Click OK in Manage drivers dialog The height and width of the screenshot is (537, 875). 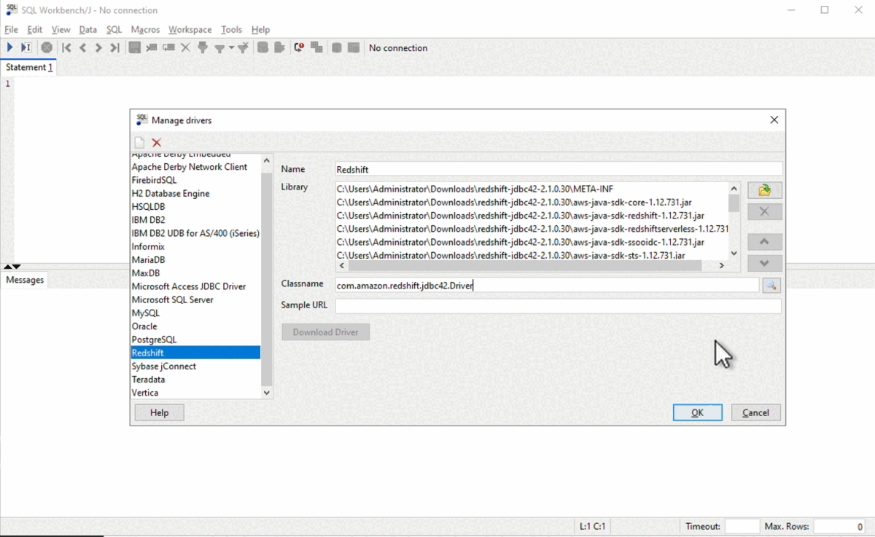[697, 412]
